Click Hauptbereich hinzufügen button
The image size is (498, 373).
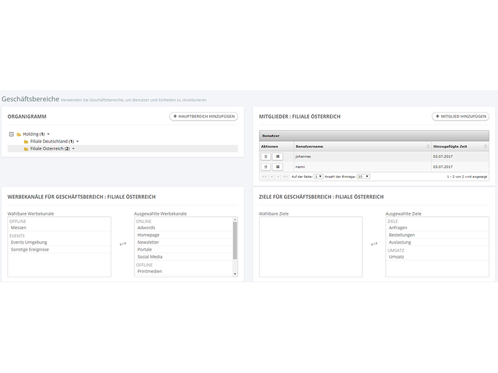click(204, 116)
